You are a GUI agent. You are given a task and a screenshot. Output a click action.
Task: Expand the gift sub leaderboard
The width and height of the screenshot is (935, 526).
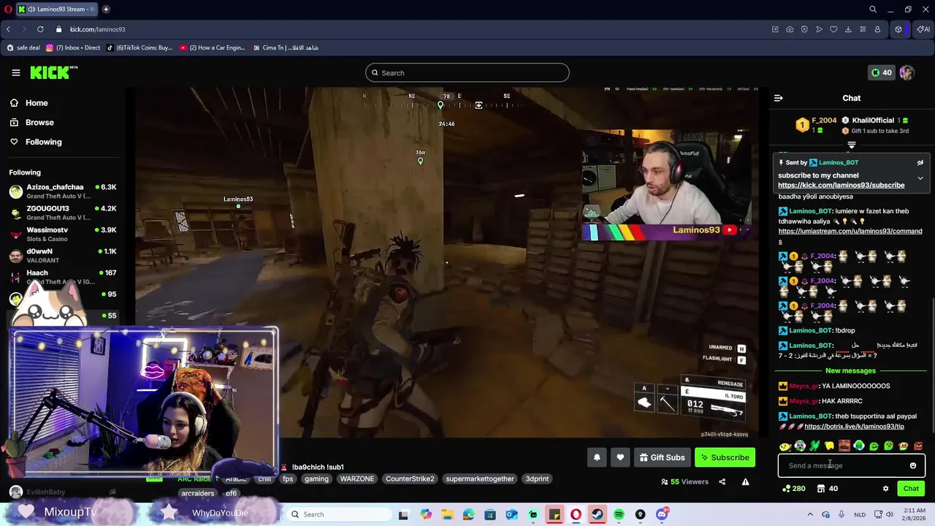point(851,145)
